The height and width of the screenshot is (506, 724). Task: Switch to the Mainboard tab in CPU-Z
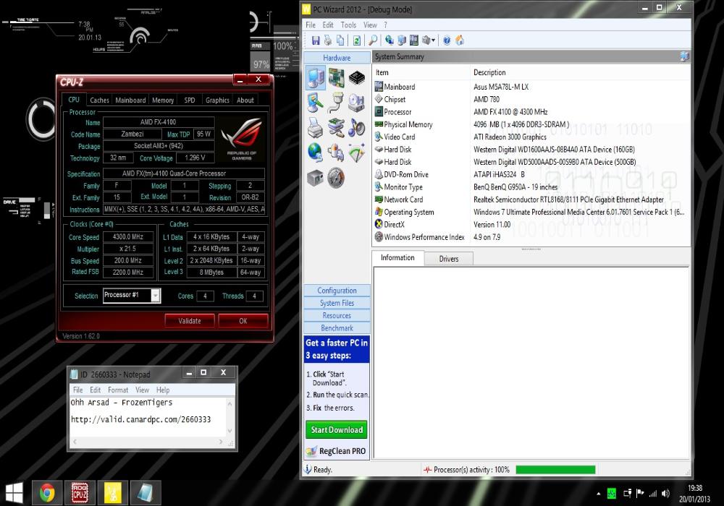click(130, 100)
